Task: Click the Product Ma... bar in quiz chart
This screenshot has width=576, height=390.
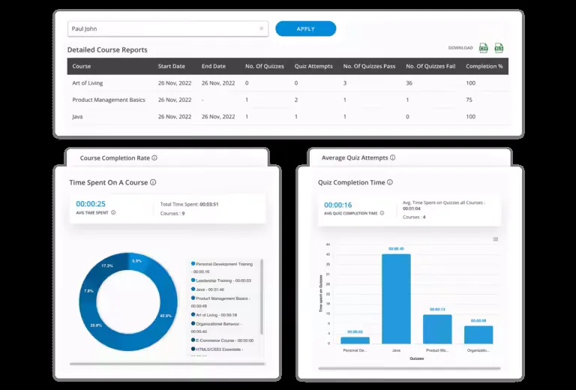Action: 437,329
